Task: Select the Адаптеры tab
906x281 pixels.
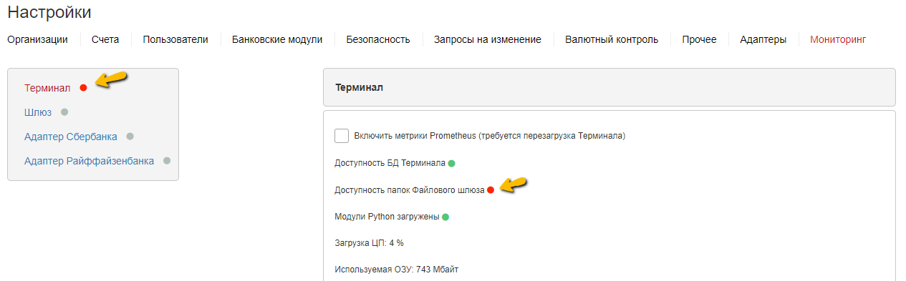Action: [x=763, y=39]
